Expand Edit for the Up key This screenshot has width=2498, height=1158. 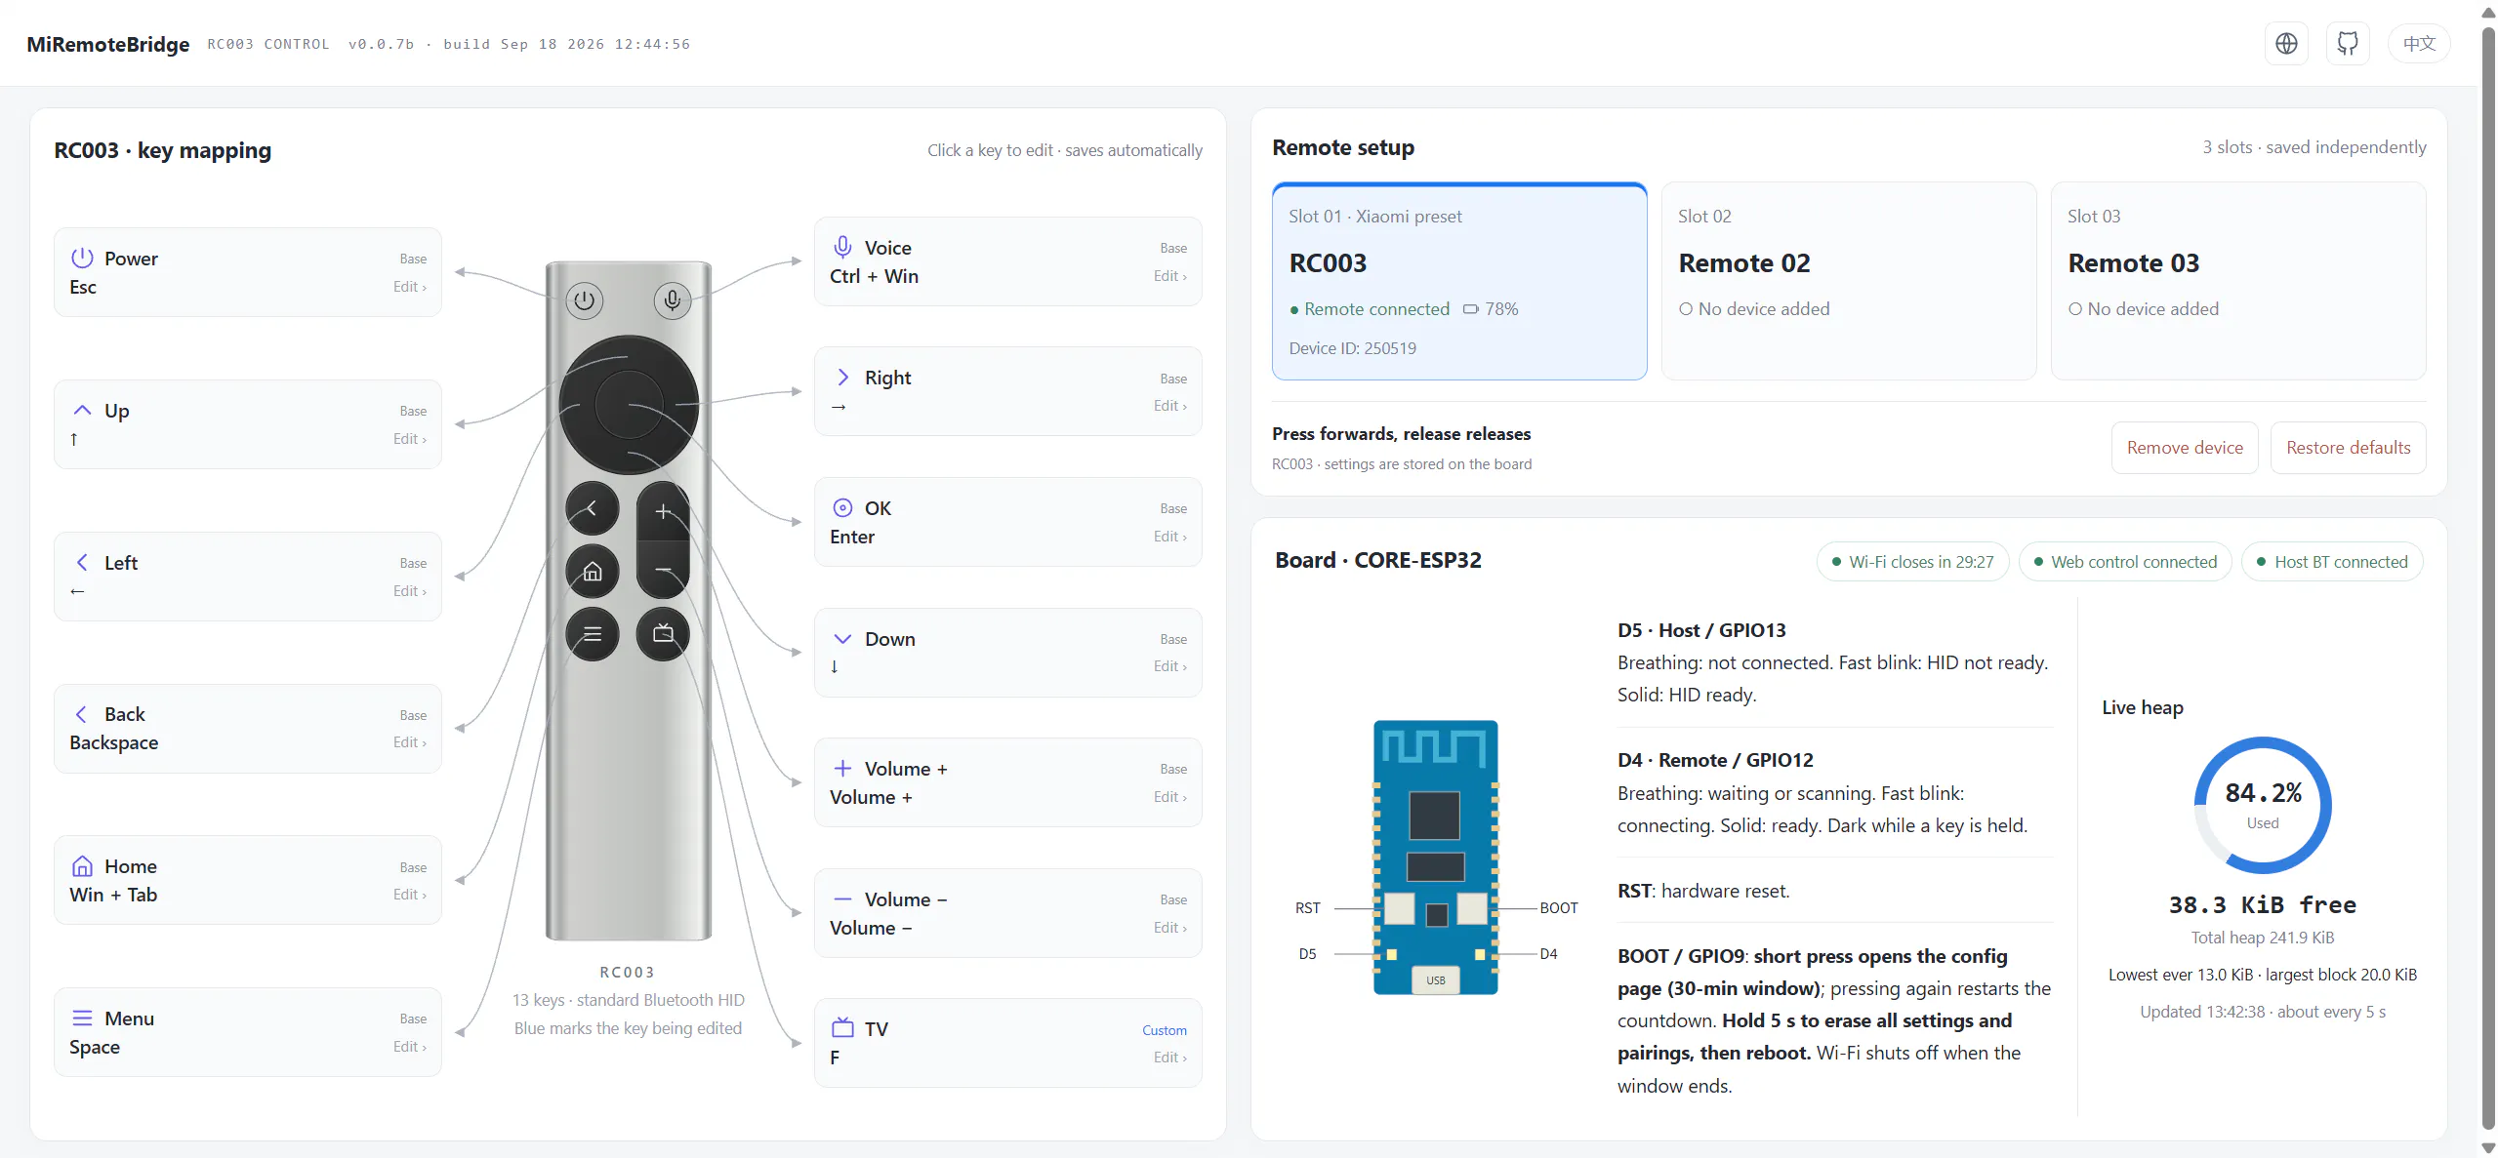[409, 439]
